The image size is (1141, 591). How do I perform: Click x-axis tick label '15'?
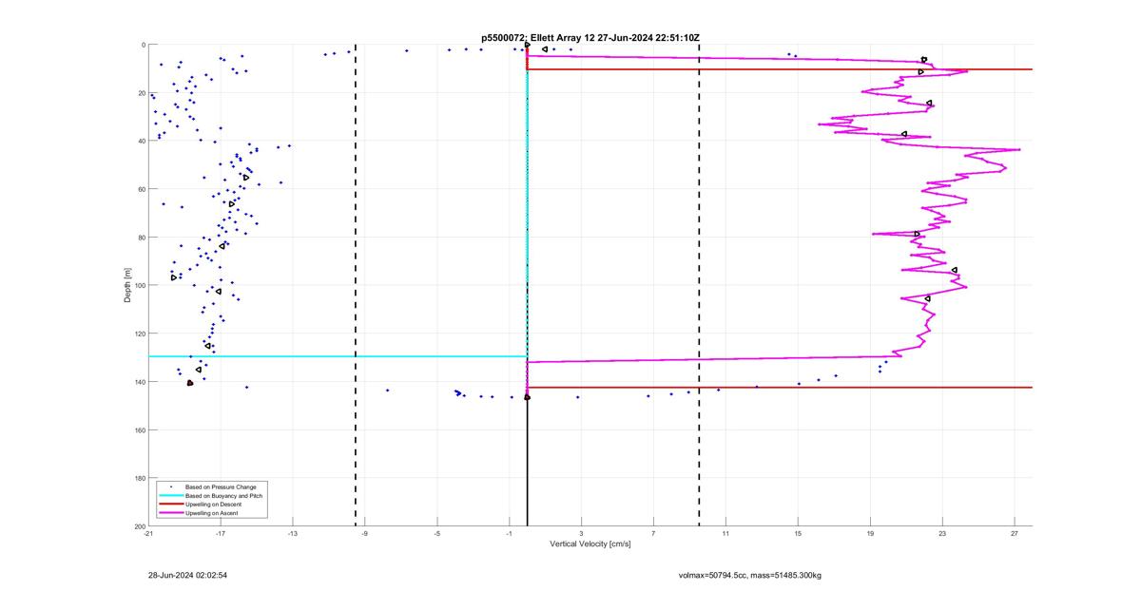pyautogui.click(x=798, y=533)
